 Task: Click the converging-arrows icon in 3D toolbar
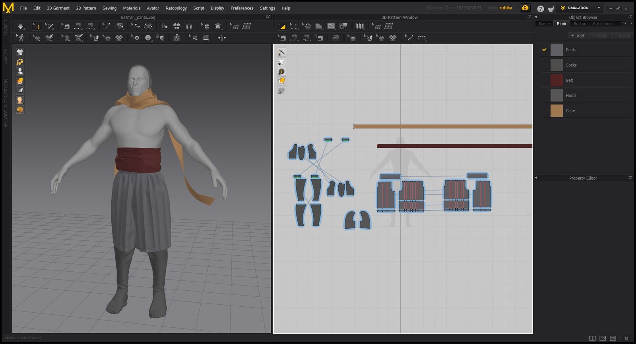pyautogui.click(x=222, y=38)
